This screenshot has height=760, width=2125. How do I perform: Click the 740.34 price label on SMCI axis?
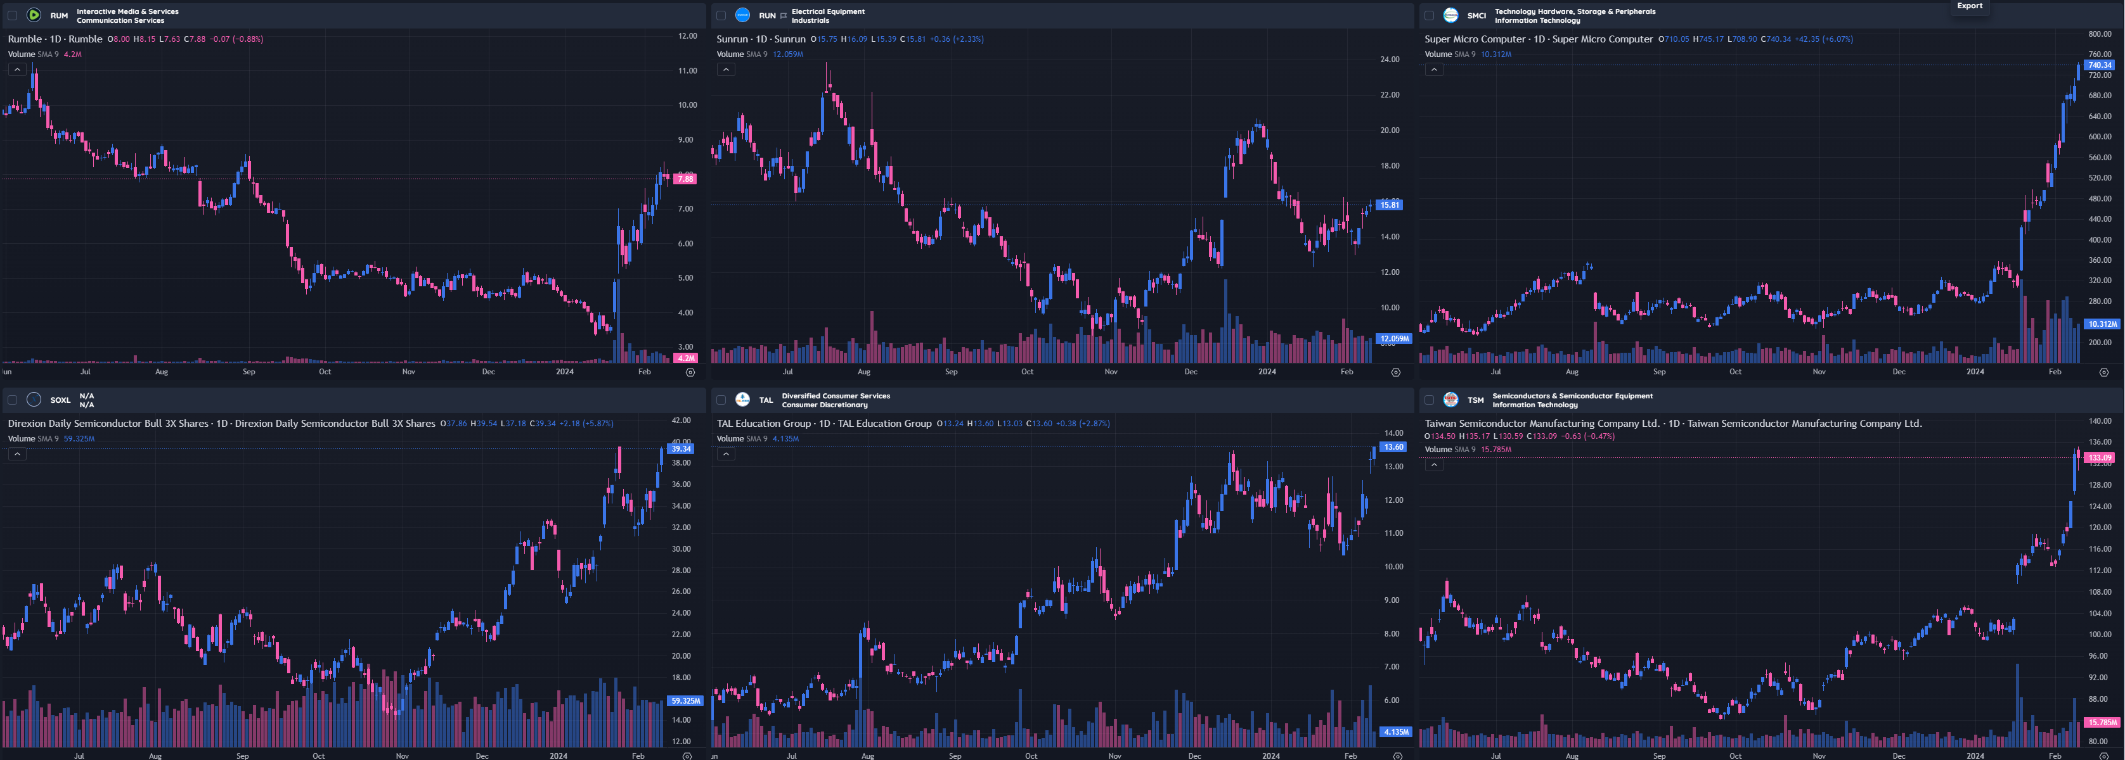pyautogui.click(x=2098, y=65)
